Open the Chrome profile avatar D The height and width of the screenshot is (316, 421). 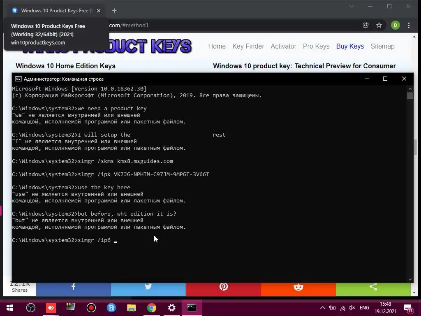click(395, 25)
